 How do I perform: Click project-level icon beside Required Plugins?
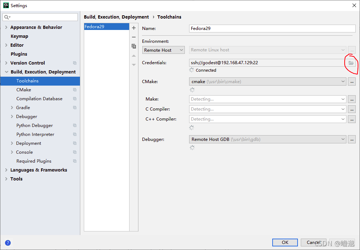pos(75,161)
